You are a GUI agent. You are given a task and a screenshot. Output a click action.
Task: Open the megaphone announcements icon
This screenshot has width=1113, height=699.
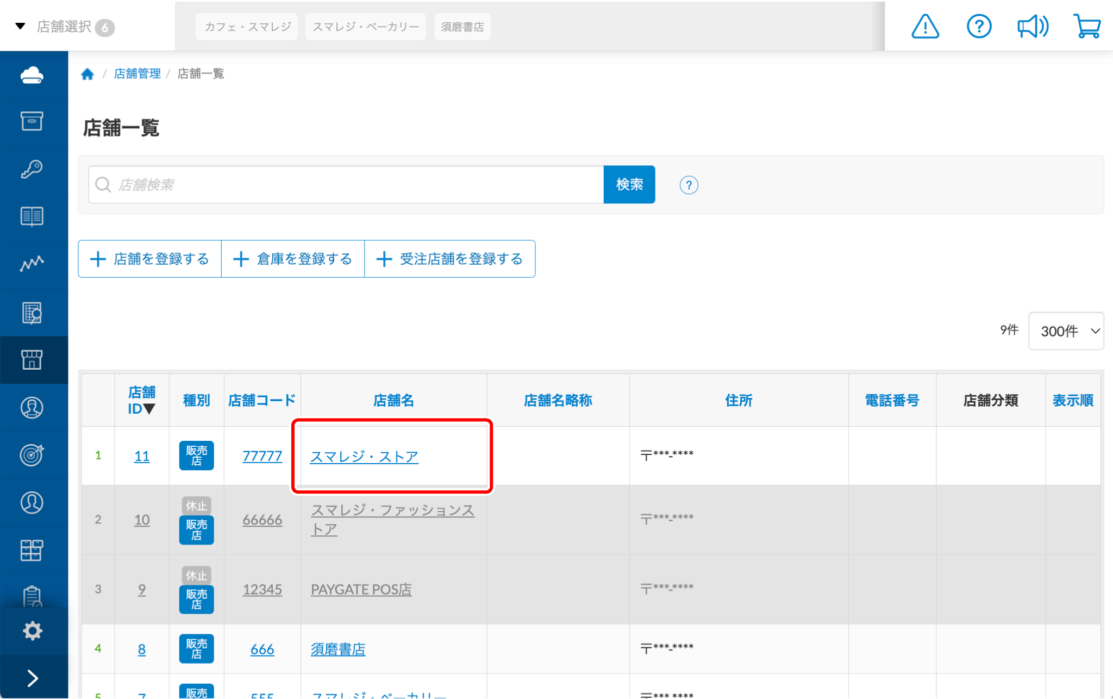tap(1033, 26)
